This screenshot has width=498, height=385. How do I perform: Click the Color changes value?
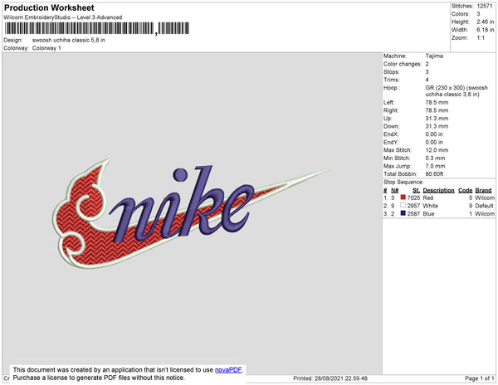coord(427,64)
